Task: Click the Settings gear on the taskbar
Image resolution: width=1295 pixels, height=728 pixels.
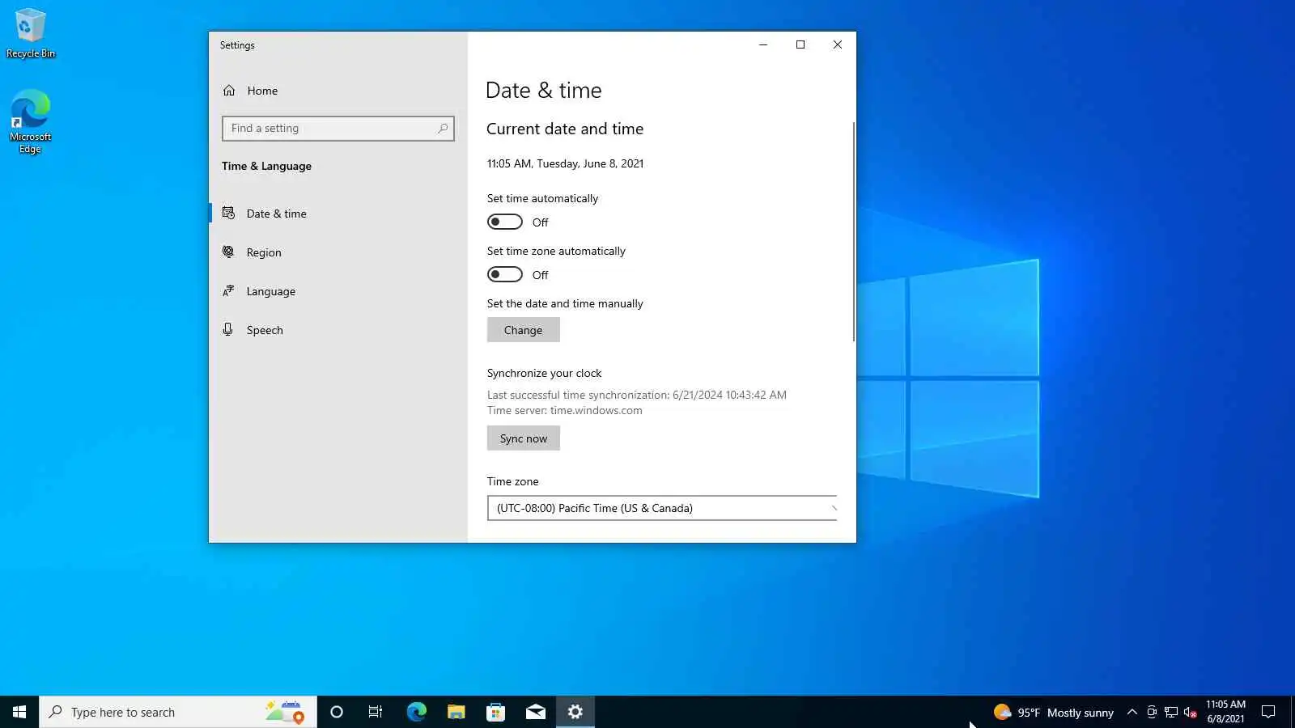Action: (x=575, y=712)
